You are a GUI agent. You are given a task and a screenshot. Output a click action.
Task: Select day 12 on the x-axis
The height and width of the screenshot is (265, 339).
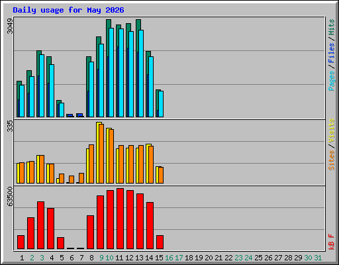[x=129, y=258]
